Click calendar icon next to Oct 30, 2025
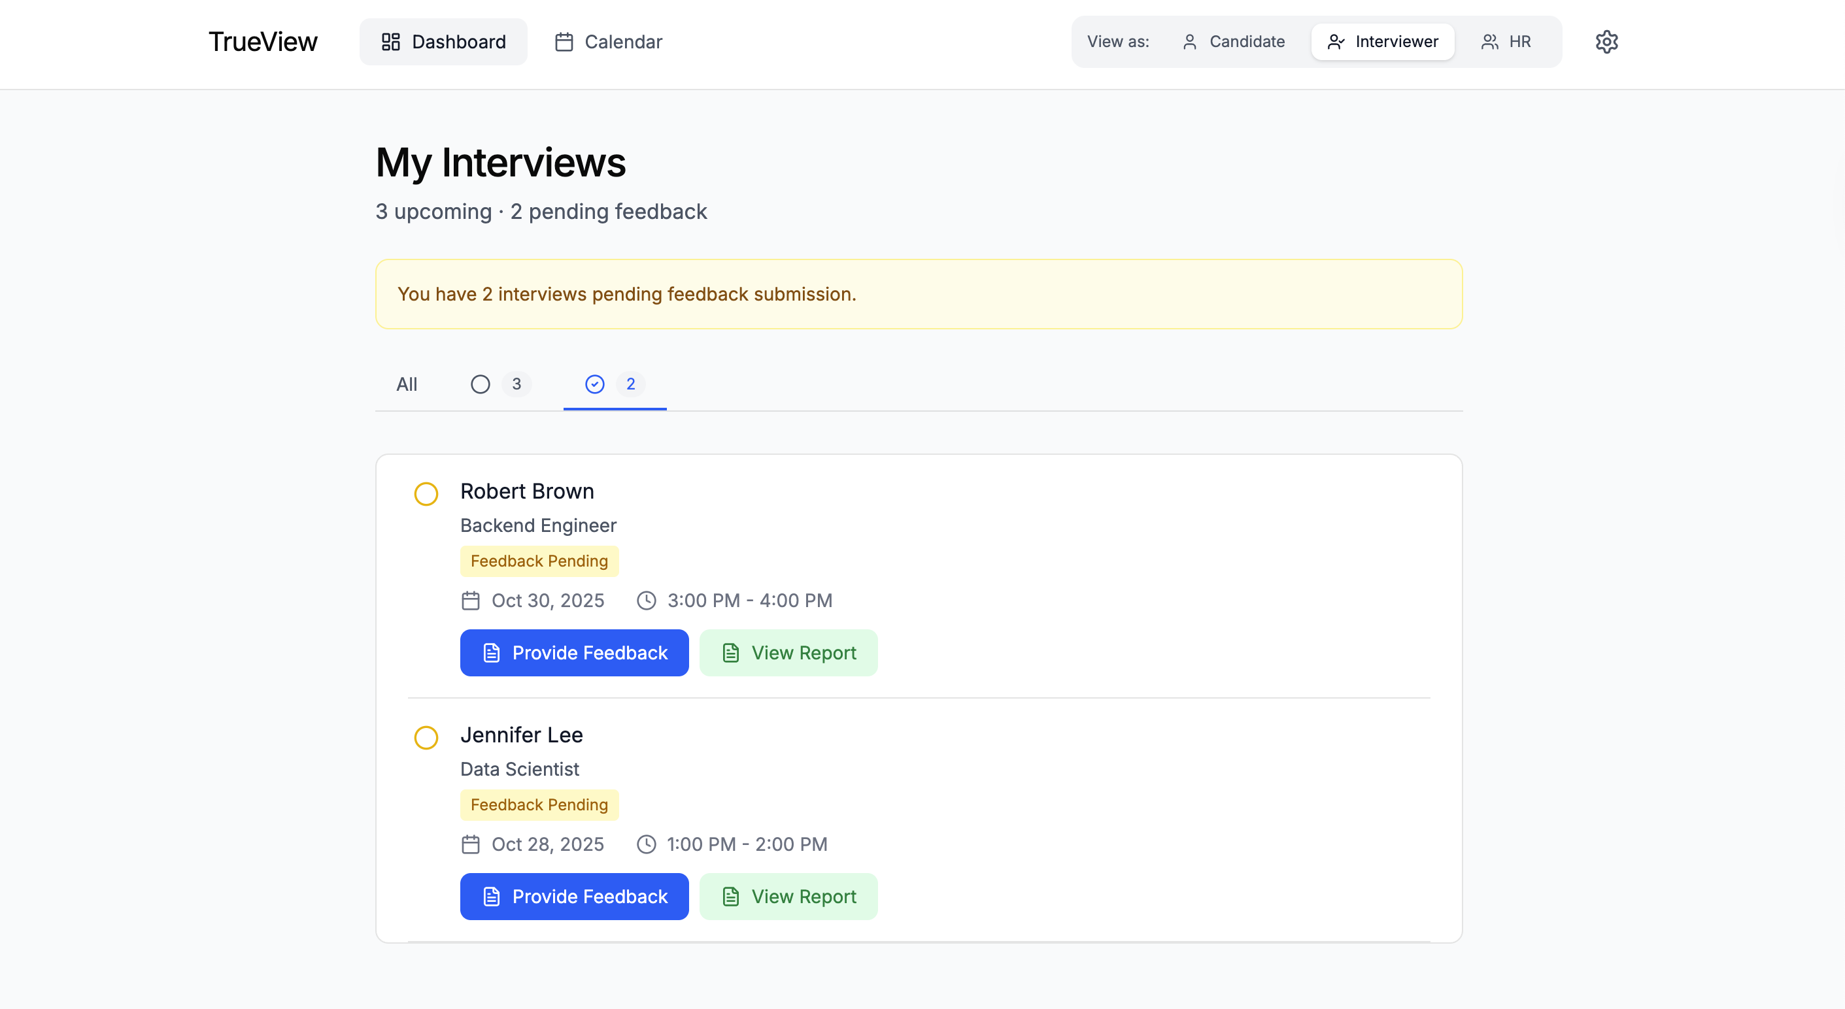The height and width of the screenshot is (1009, 1845). [x=471, y=600]
